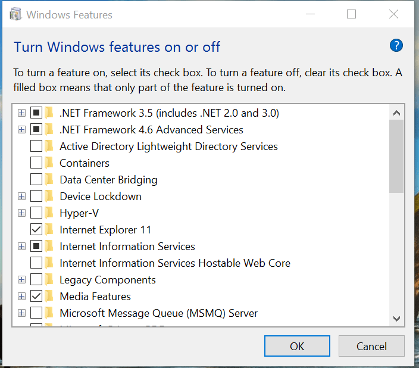Uncheck the Internet Explorer 11 checkbox

[36, 230]
